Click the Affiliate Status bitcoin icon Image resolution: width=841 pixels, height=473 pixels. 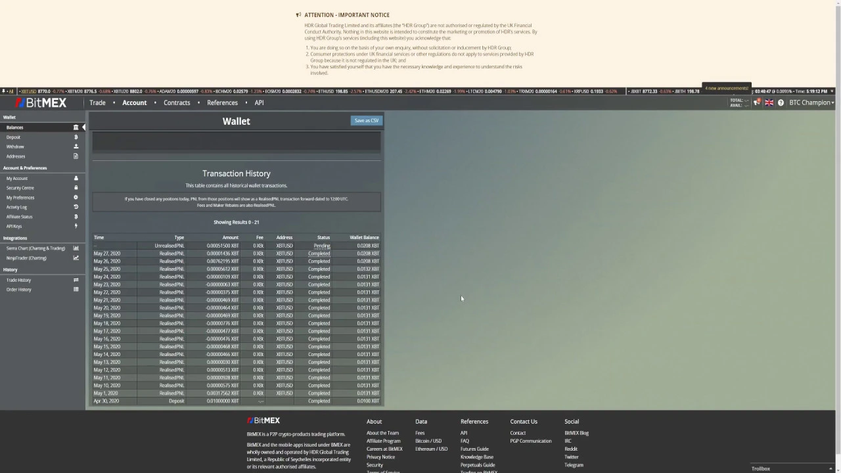coord(76,217)
